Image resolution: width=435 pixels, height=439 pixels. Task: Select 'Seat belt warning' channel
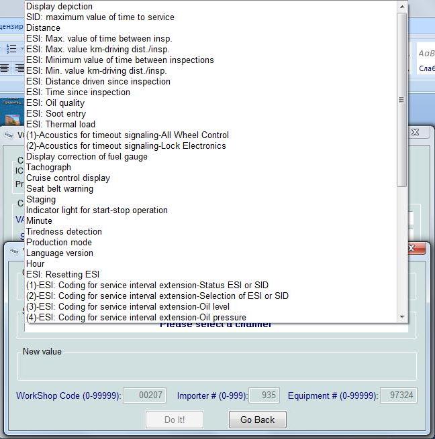(x=60, y=189)
